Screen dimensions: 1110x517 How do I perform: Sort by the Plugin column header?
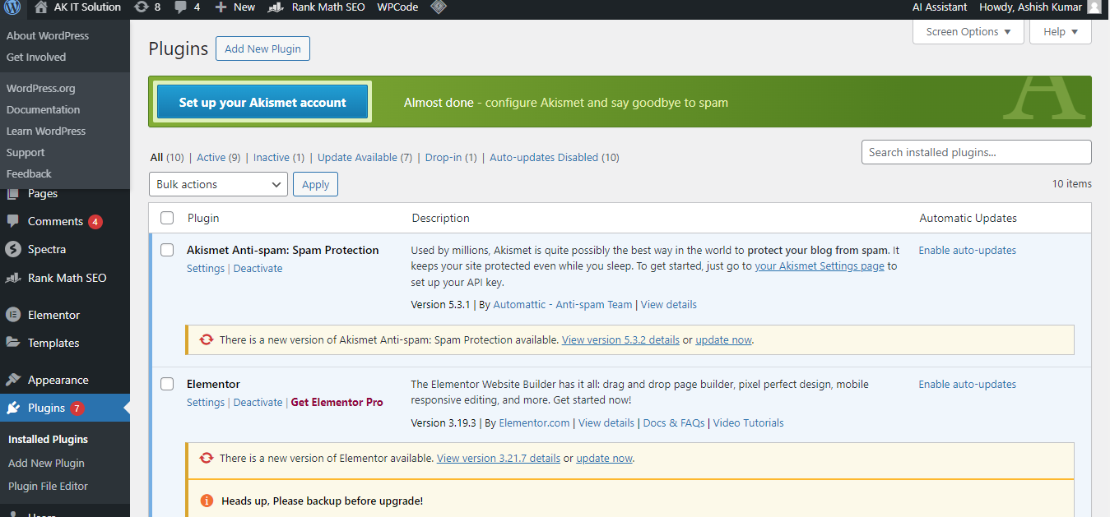click(x=203, y=218)
